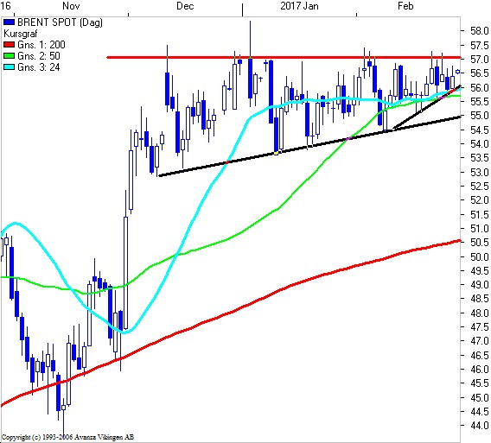The width and height of the screenshot is (491, 443).
Task: Click the copyright Avanza Vikingen text
Action: [x=67, y=437]
